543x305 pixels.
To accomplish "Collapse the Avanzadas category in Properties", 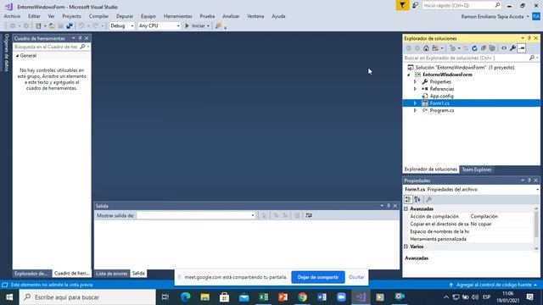I will point(406,209).
